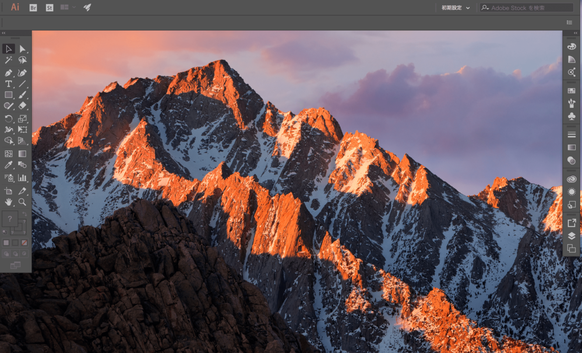
Task: Select the Free Transform tool
Action: (x=22, y=129)
